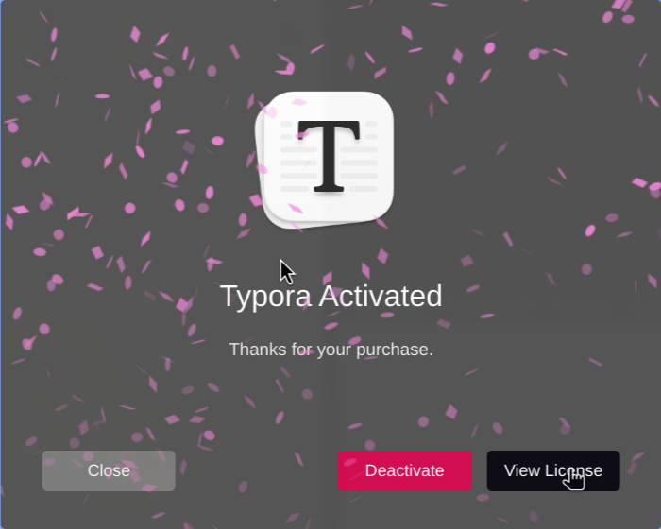Click the large letter T in logo

(x=329, y=157)
